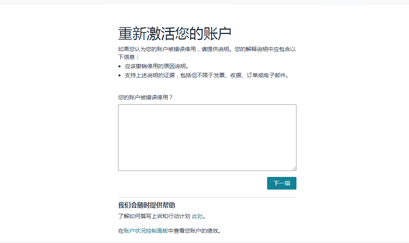The width and height of the screenshot is (409, 243).
Task: Open the 此处 appeal guide link
Action: [197, 216]
